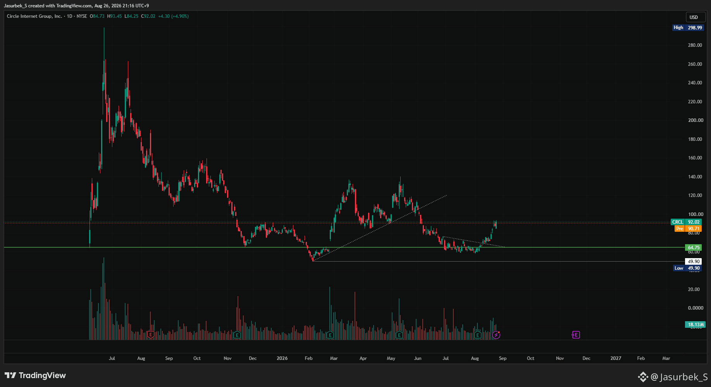Select the 2027 year label on time axis
Screen dimensions: 711x387
point(616,358)
